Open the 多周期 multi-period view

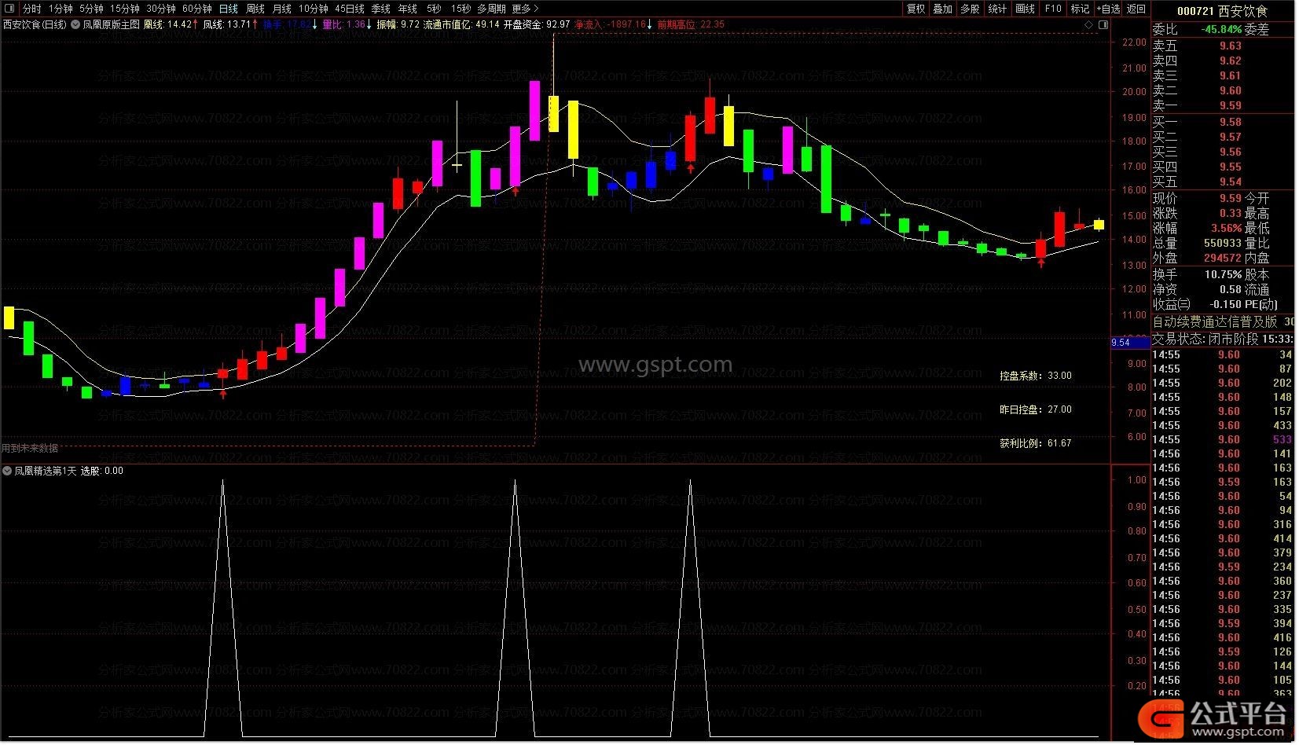pos(491,9)
